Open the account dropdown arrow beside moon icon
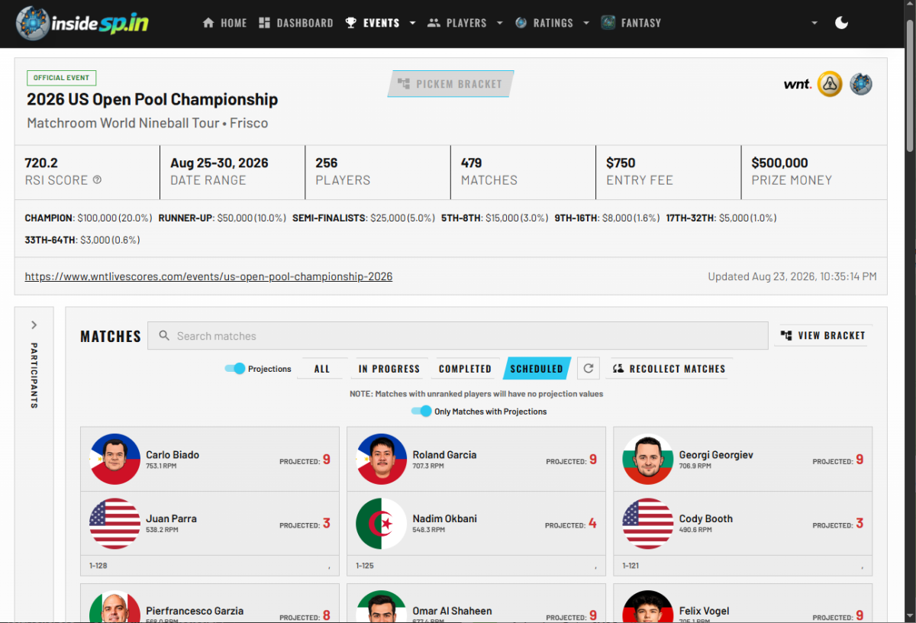This screenshot has height=623, width=916. coord(814,23)
